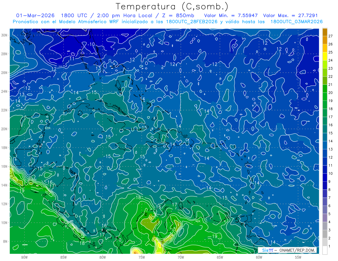Click the '24N' latitude axis label
Viewport: 338px width, 261px height.
5,92
